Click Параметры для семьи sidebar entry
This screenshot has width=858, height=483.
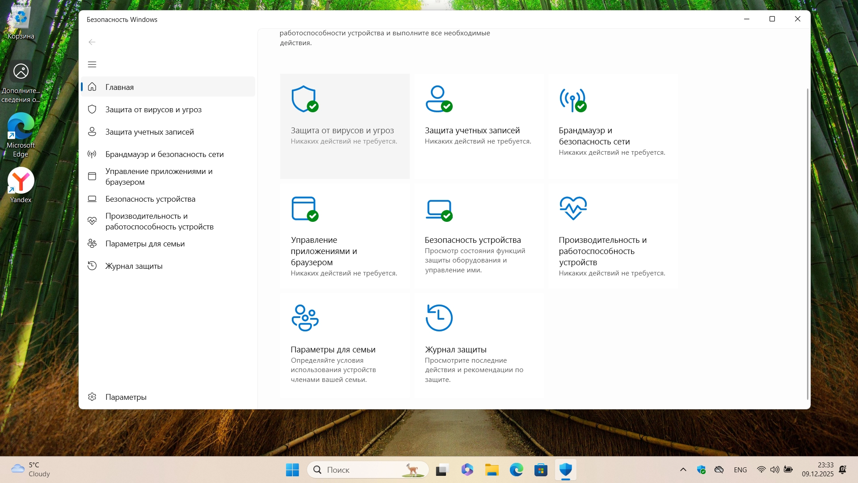(x=145, y=244)
